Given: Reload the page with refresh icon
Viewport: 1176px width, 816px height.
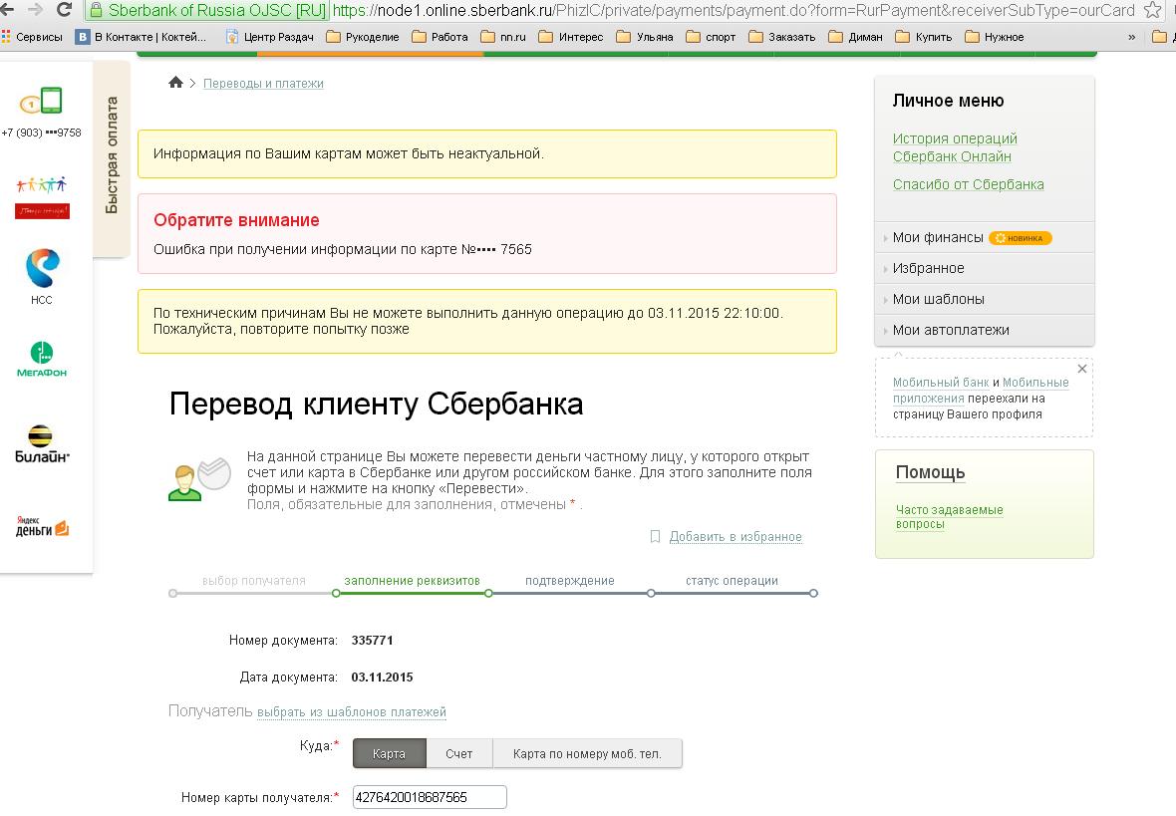Looking at the screenshot, I should (x=65, y=10).
